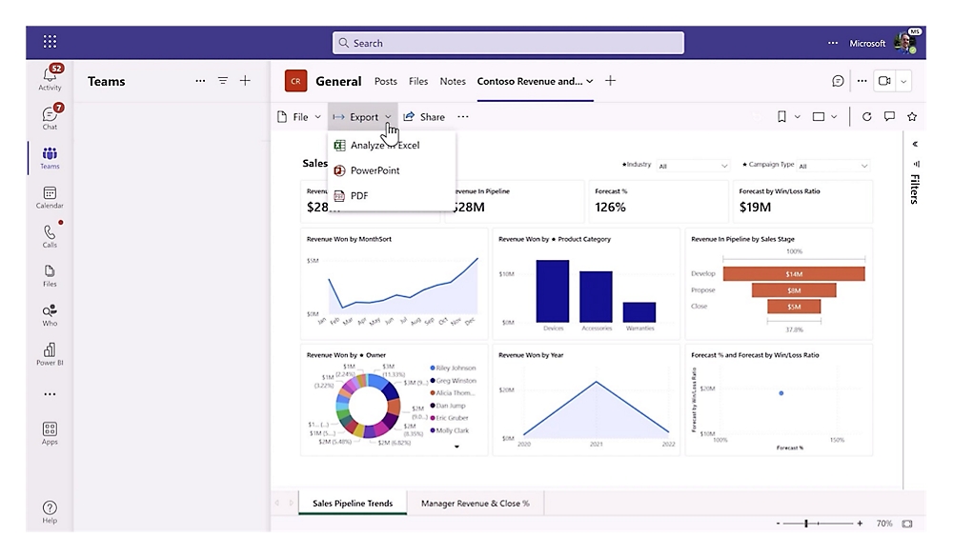Select Sales Pipeline Trends page tab
Viewport: 953px width, 558px height.
(353, 503)
